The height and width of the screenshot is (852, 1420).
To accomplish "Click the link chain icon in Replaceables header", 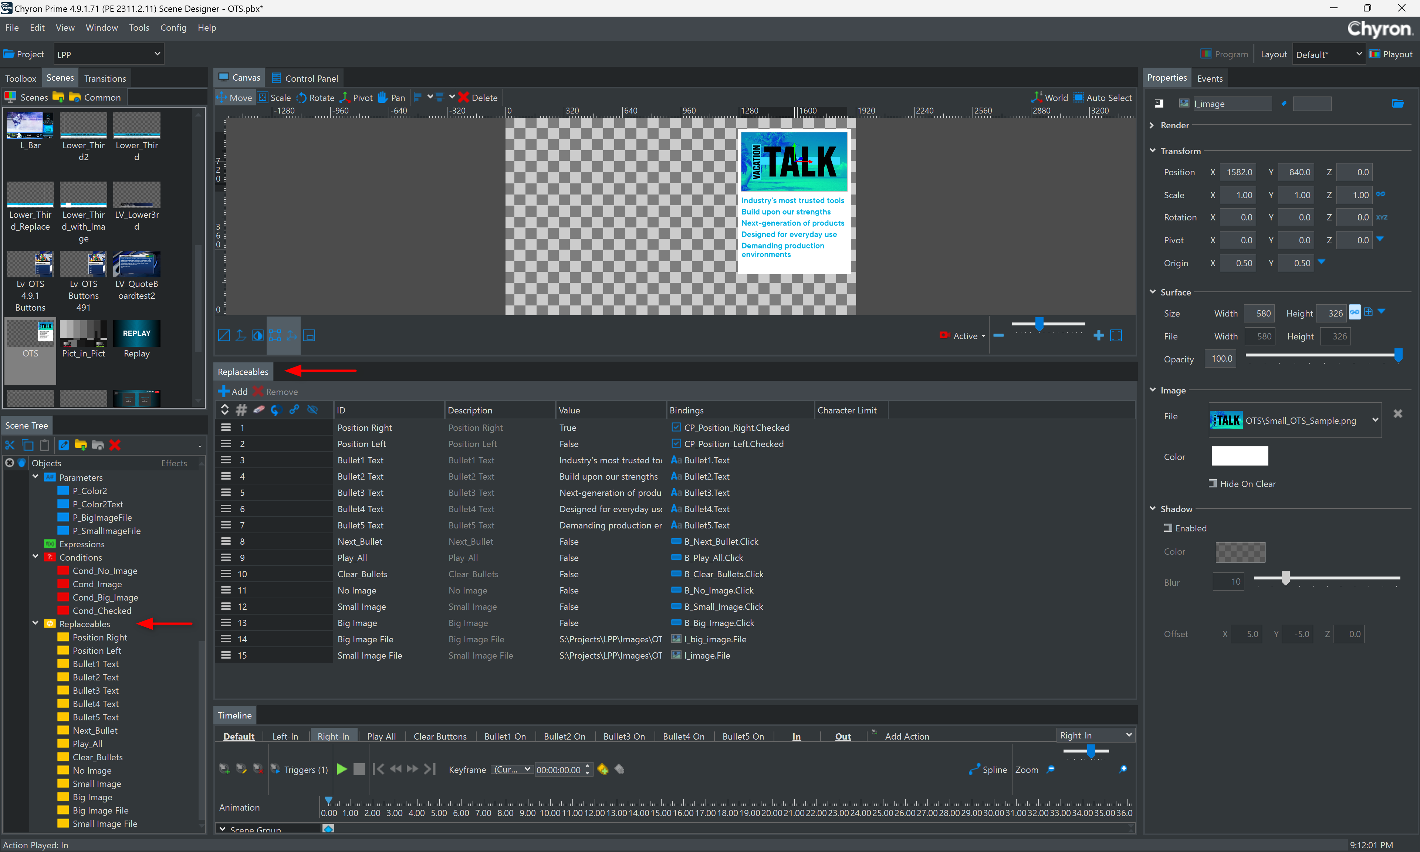I will (x=294, y=410).
